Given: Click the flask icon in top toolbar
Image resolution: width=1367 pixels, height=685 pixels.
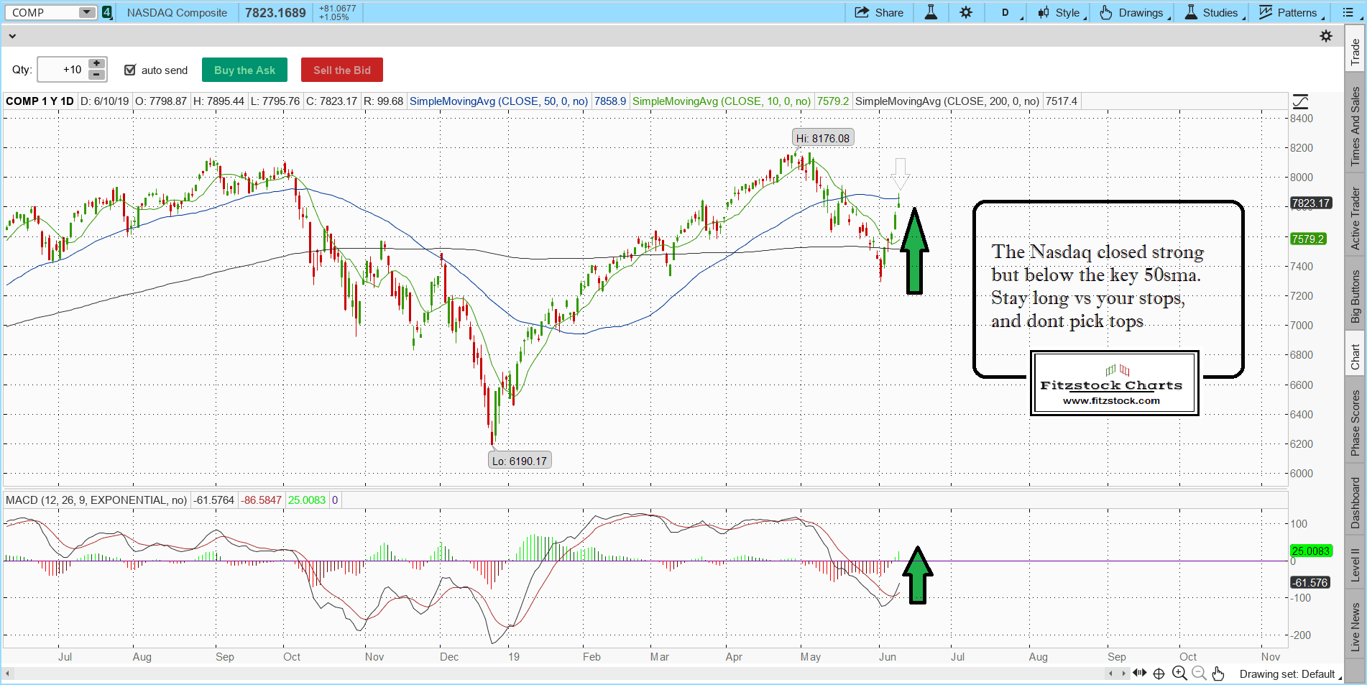Looking at the screenshot, I should click(931, 12).
